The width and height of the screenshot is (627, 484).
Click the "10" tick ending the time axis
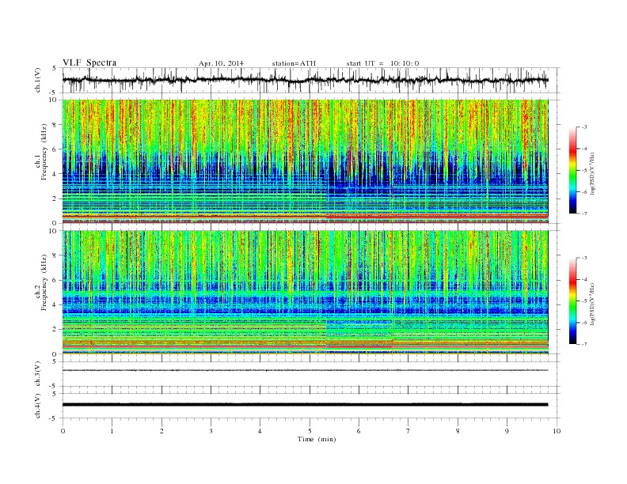[x=557, y=431]
